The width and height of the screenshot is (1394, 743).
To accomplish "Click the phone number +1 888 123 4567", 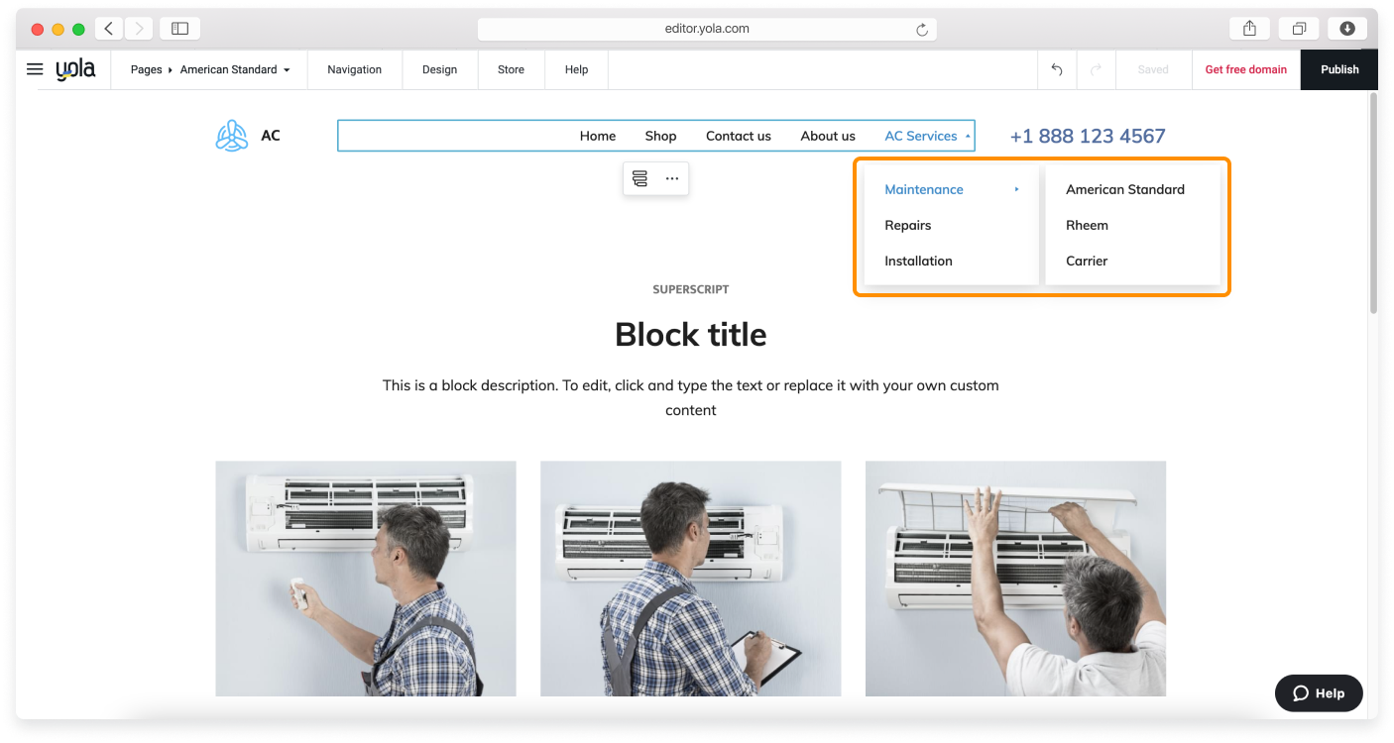I will (1088, 136).
